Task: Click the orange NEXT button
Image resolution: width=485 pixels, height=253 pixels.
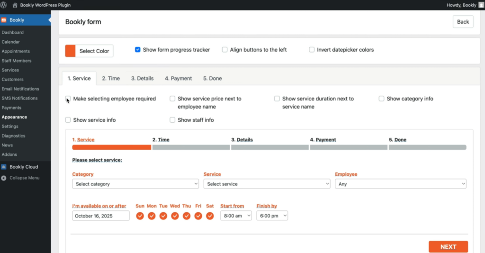Action: point(448,247)
